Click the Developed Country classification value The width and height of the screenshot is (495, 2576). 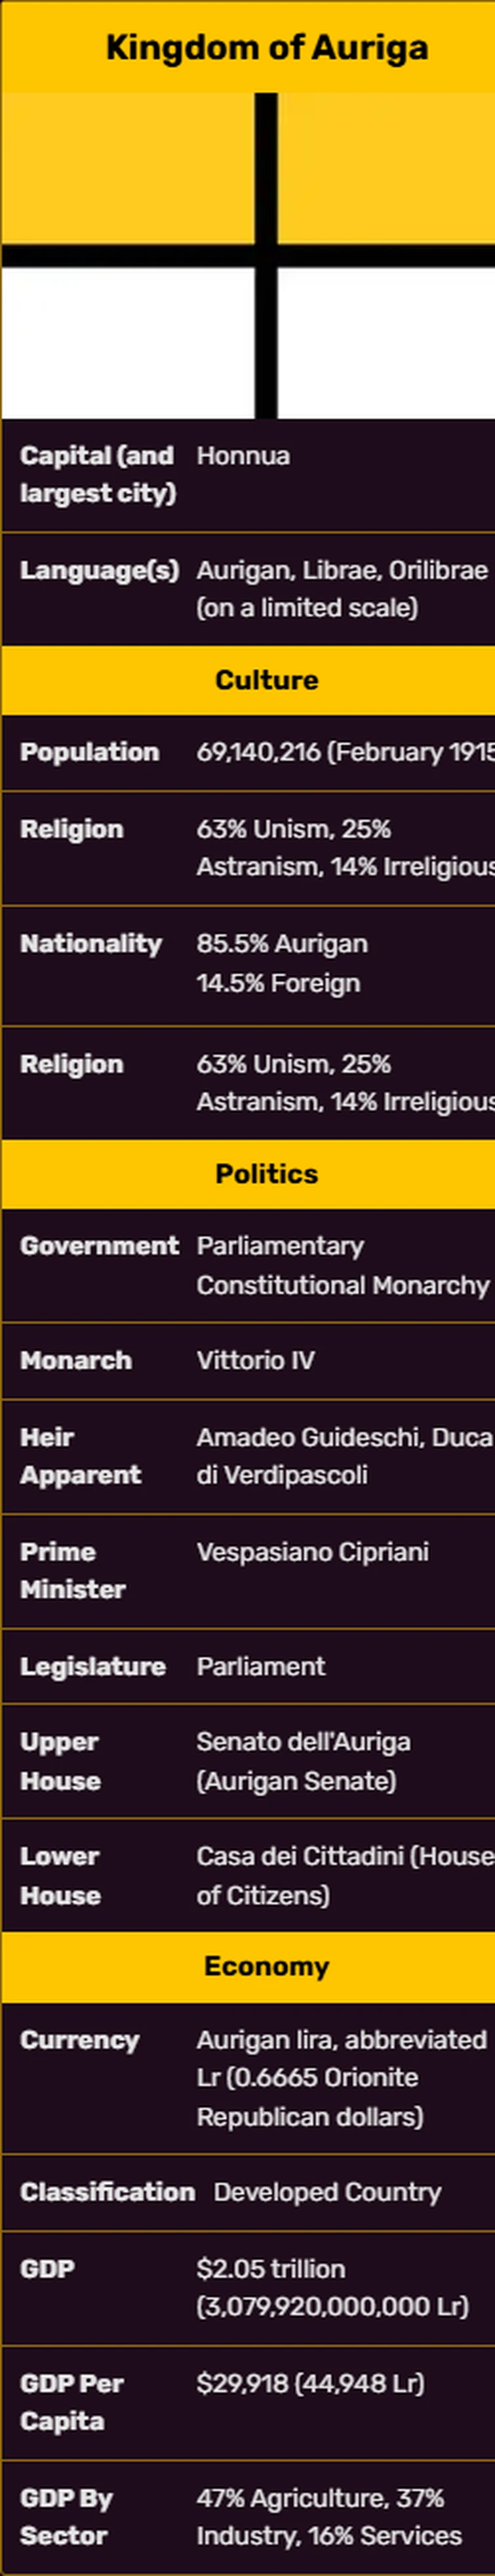pyautogui.click(x=327, y=2191)
